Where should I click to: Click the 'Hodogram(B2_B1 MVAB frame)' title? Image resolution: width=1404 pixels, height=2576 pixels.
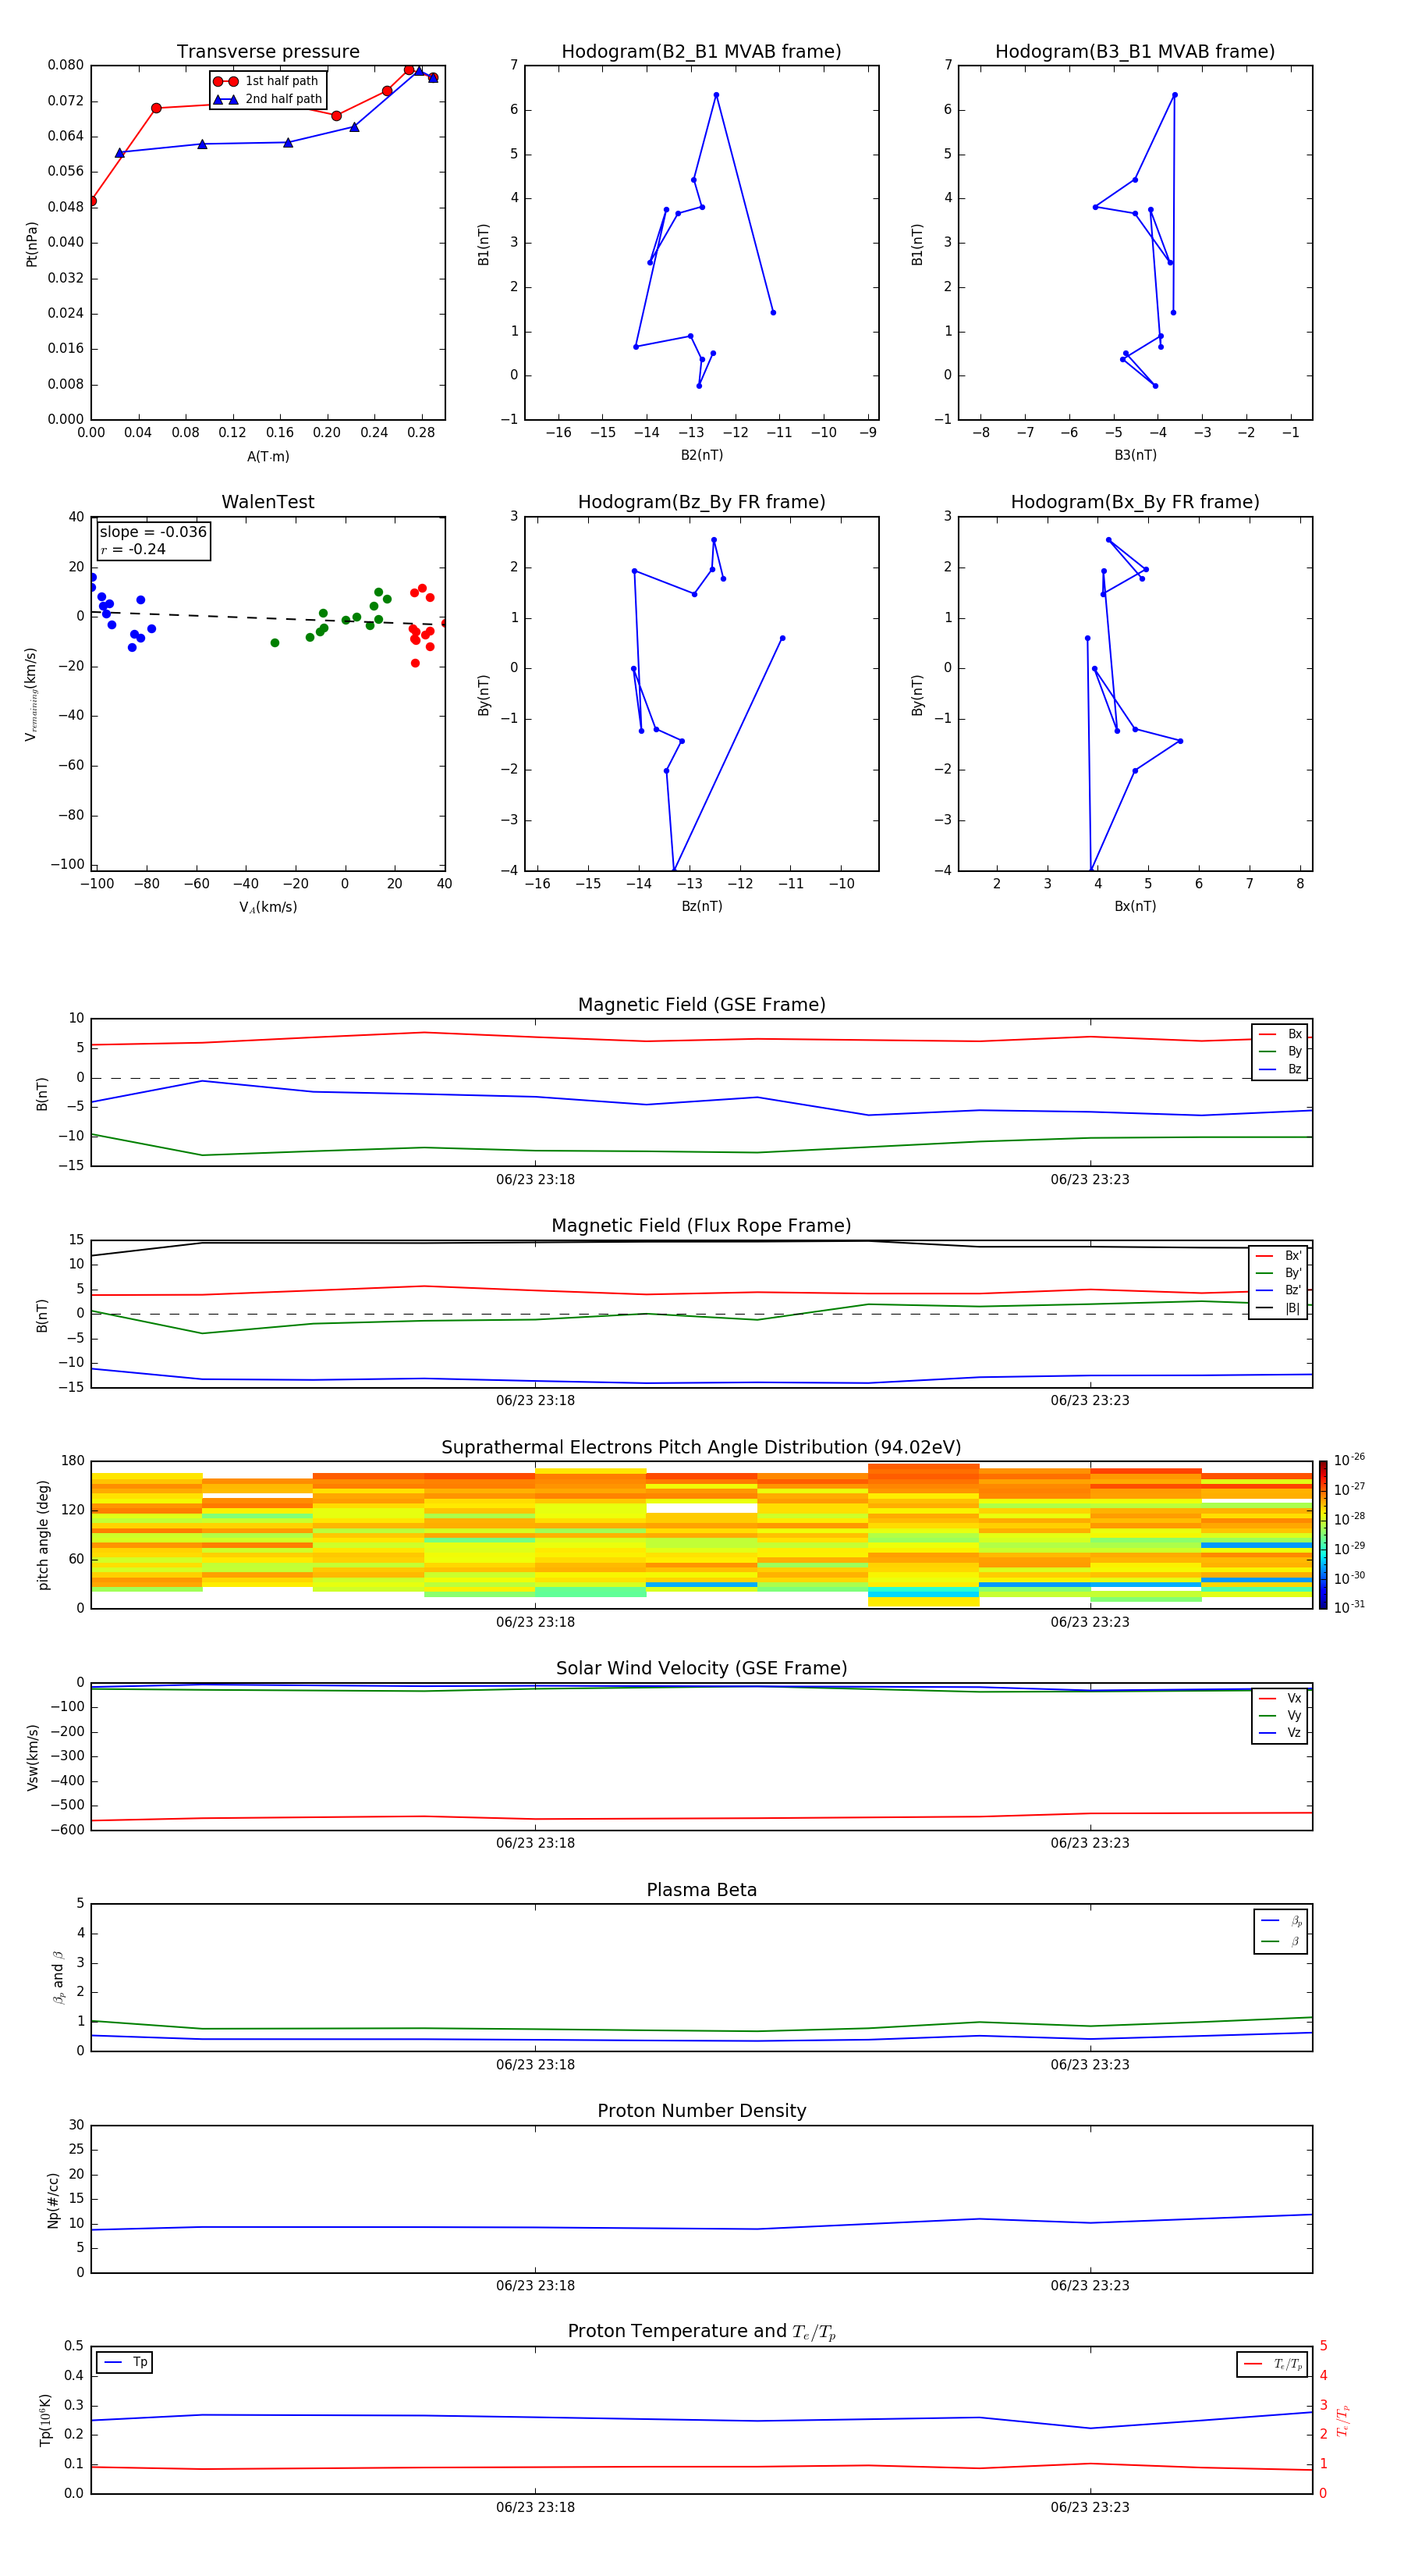tap(701, 51)
